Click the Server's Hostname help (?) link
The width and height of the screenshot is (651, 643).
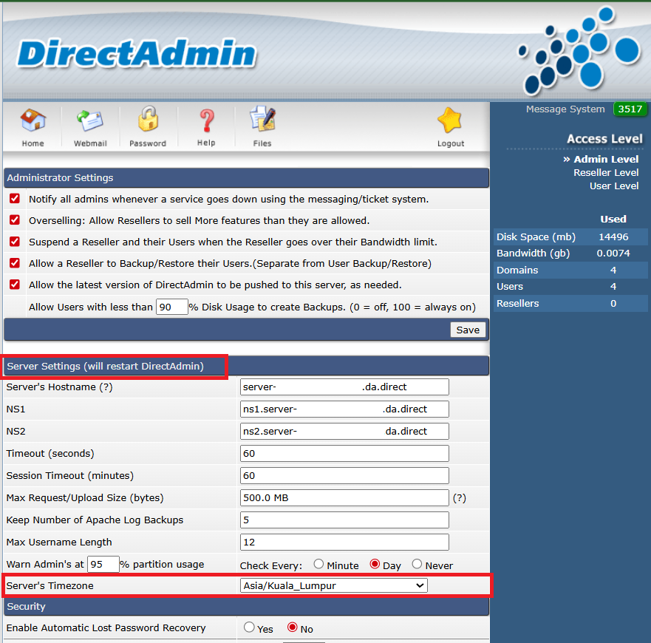point(106,387)
